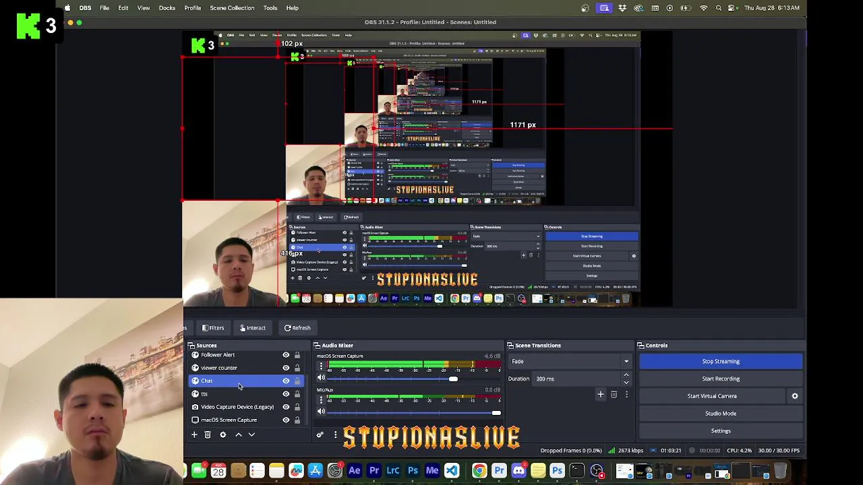Image resolution: width=863 pixels, height=485 pixels.
Task: Open Terminal from the dock
Action: pyautogui.click(x=576, y=471)
